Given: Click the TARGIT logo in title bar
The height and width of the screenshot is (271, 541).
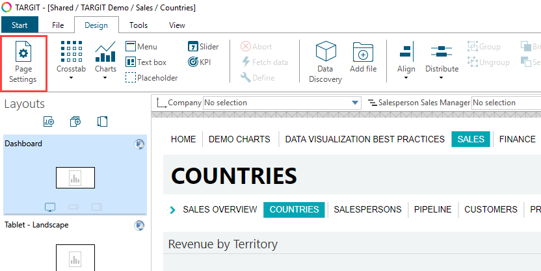Looking at the screenshot, I should [7, 7].
